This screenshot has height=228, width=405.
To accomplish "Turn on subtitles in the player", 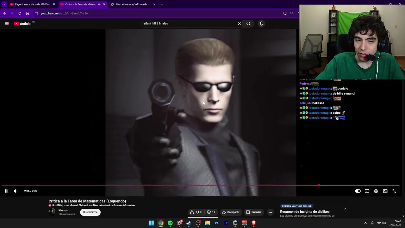I will (x=367, y=191).
